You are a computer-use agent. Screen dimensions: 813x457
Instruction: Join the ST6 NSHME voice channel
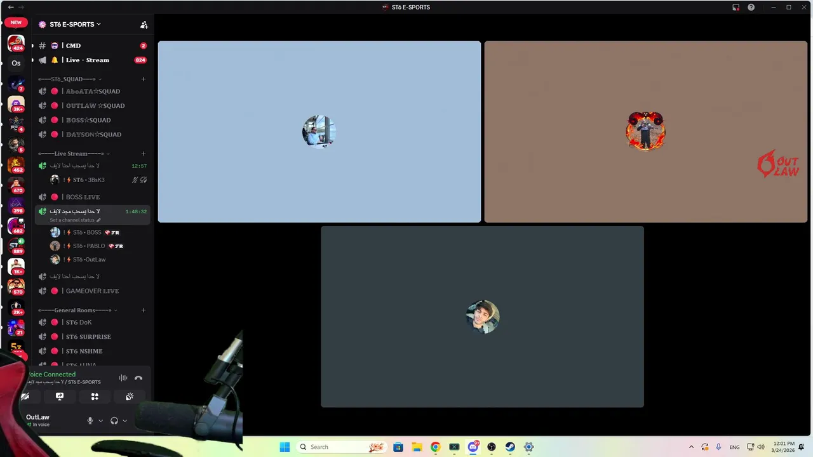pyautogui.click(x=92, y=351)
